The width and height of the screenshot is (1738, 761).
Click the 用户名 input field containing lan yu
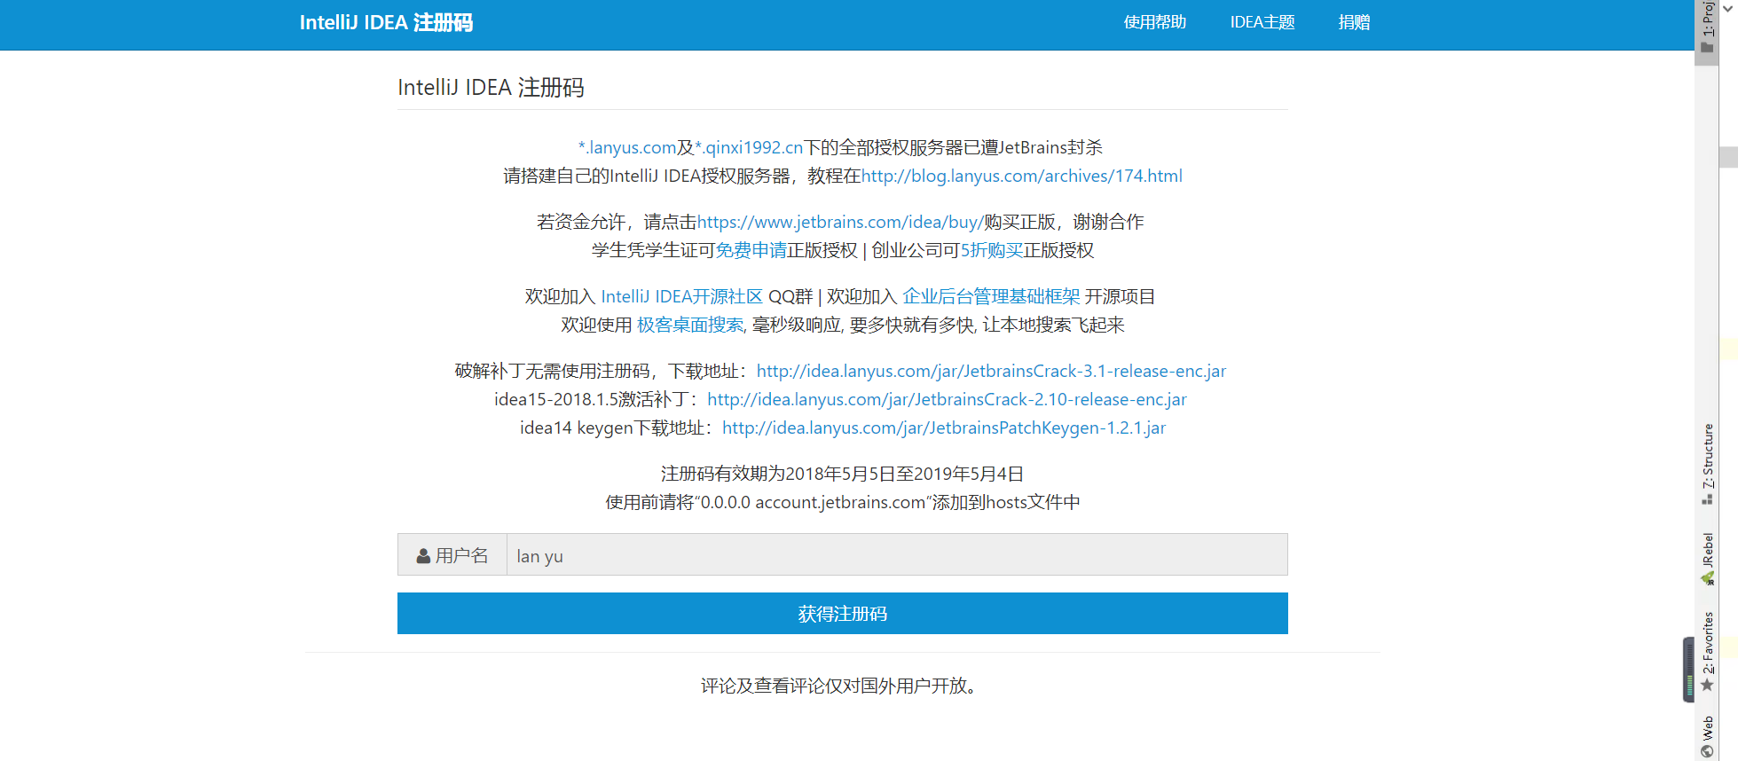[897, 555]
